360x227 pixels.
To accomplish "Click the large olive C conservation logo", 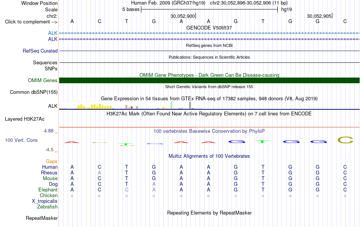I will [x=345, y=140].
